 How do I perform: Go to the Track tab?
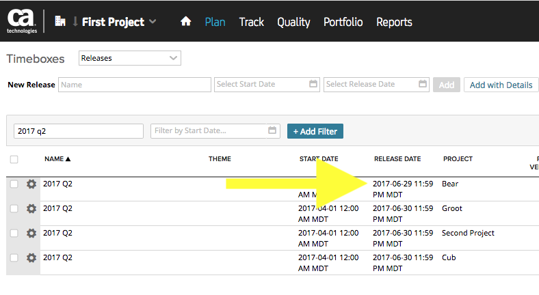(x=251, y=22)
